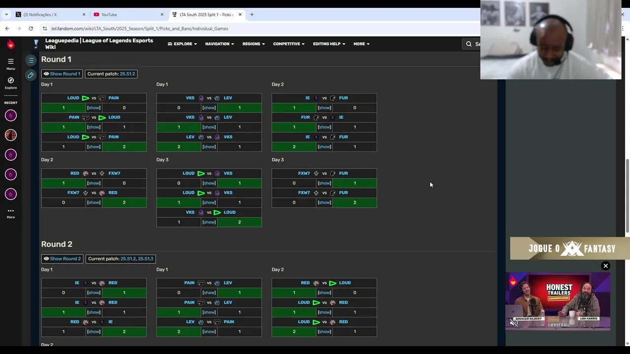Go back using the browser back arrow
Screen dimensions: 630x354
point(7,29)
